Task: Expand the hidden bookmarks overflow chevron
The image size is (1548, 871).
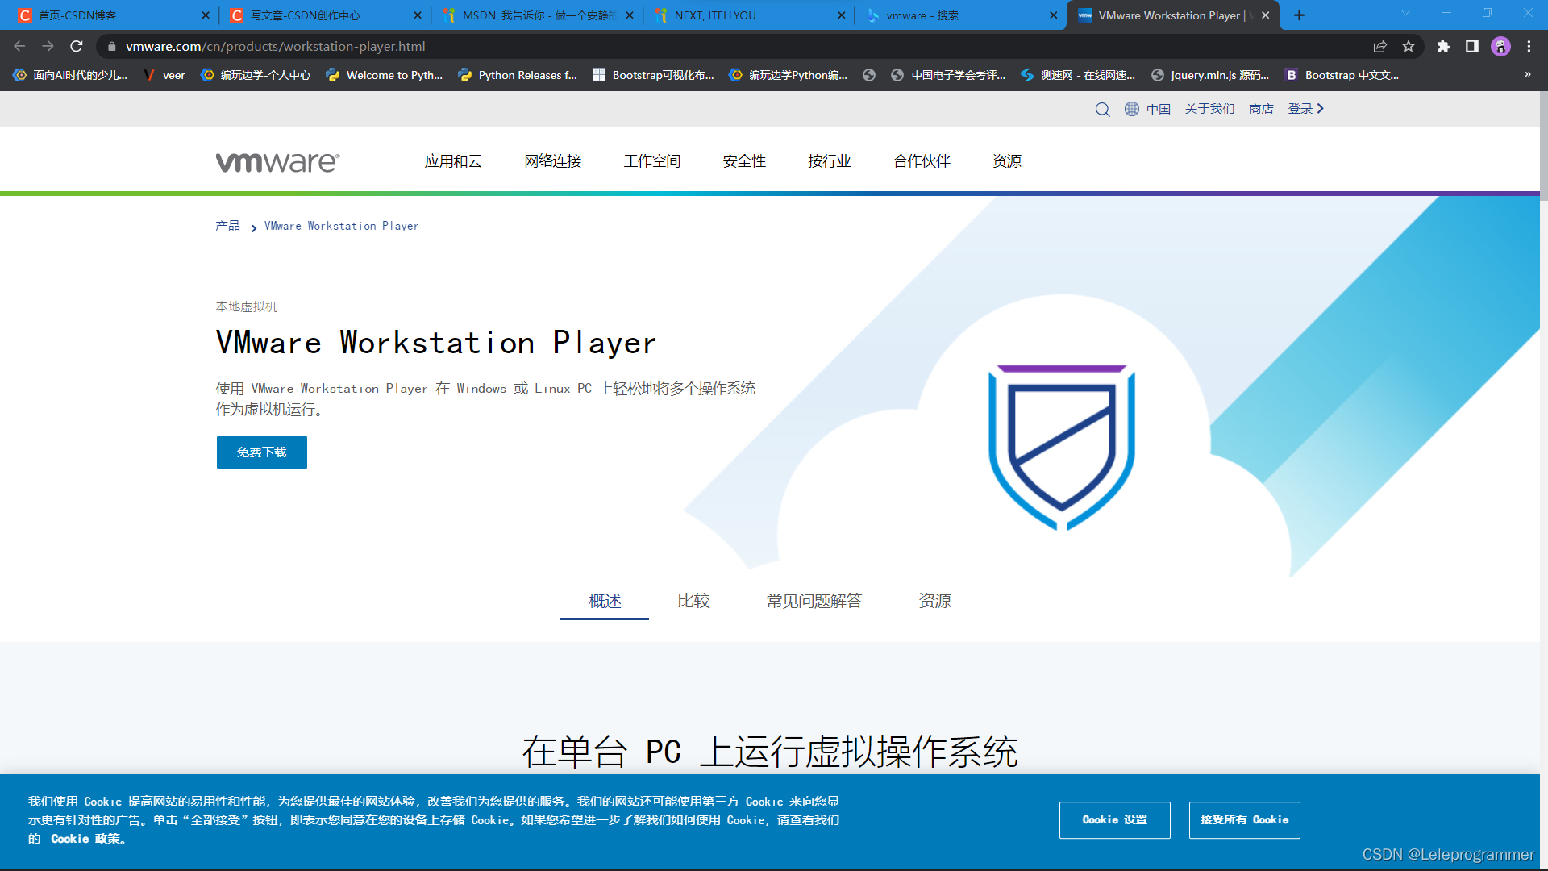Action: coord(1527,75)
